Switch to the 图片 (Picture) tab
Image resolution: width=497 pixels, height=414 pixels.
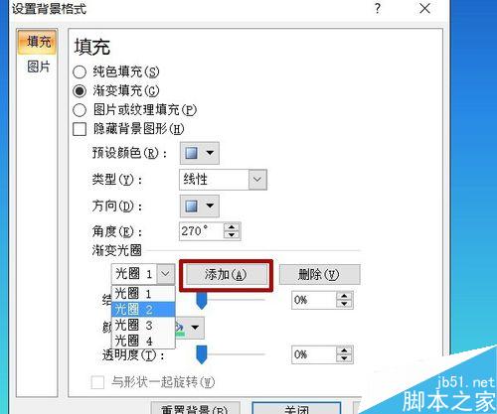(39, 67)
